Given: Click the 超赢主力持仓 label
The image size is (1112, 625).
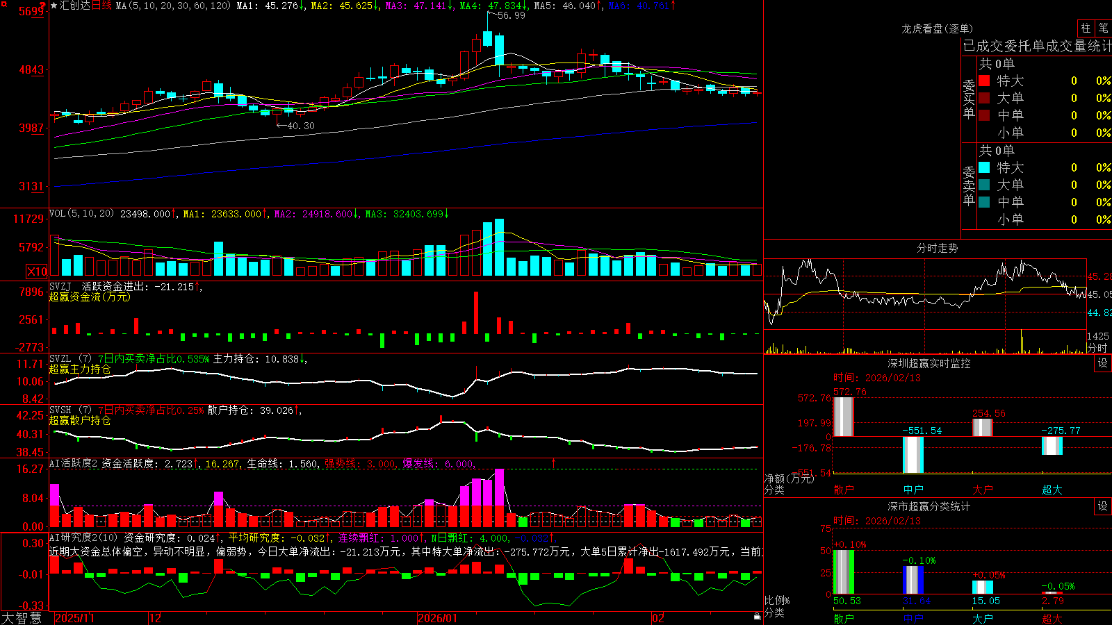Looking at the screenshot, I should 80,369.
